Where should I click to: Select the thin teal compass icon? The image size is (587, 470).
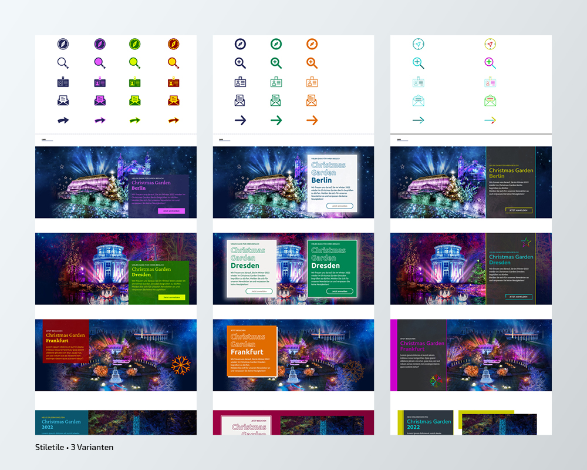[x=418, y=44]
